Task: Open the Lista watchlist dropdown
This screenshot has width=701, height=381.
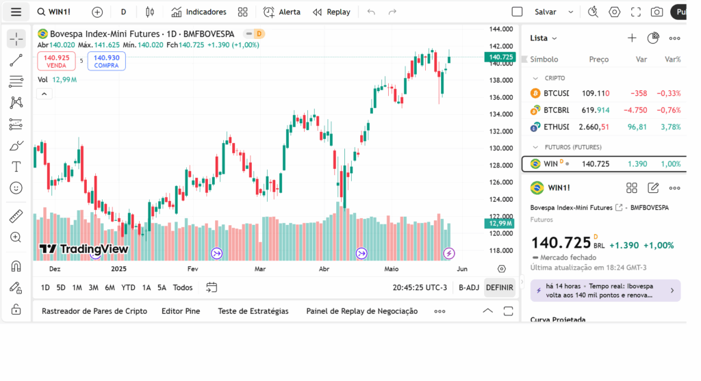Action: (543, 38)
